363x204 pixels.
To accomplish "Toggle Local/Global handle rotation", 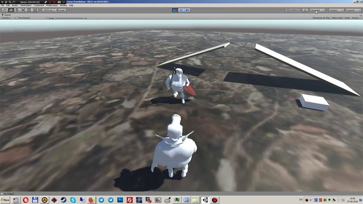I will click(61, 10).
